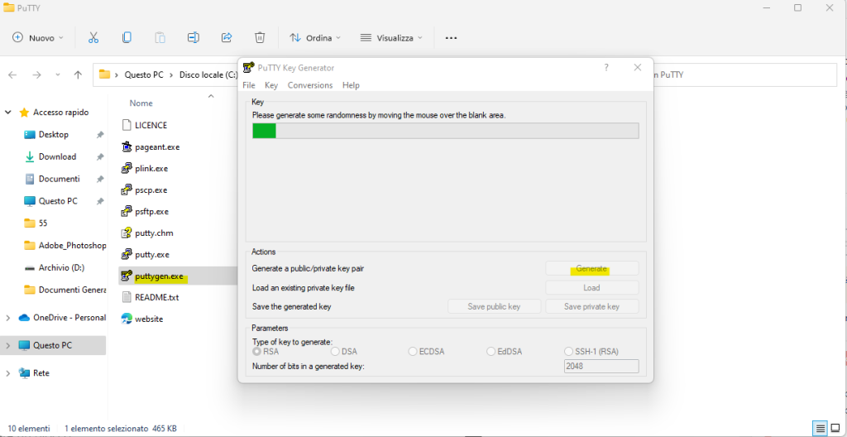Click the Rename icon in Explorer toolbar

click(193, 37)
